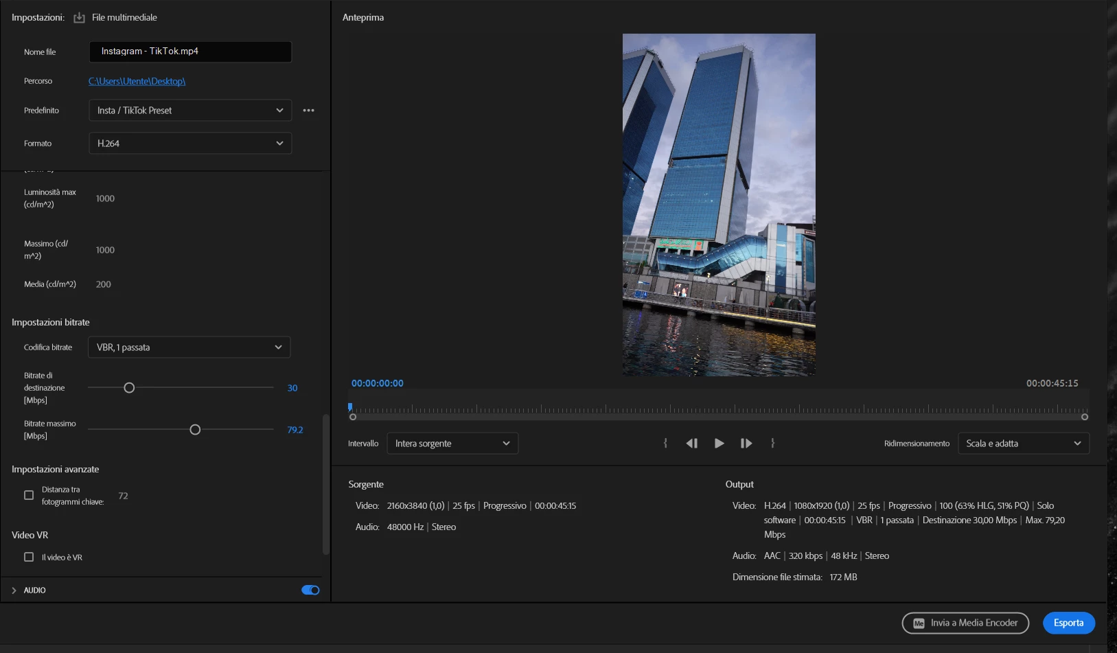Enable Distanza tra fotogrammi chiave checkbox
The width and height of the screenshot is (1117, 653).
coord(29,495)
